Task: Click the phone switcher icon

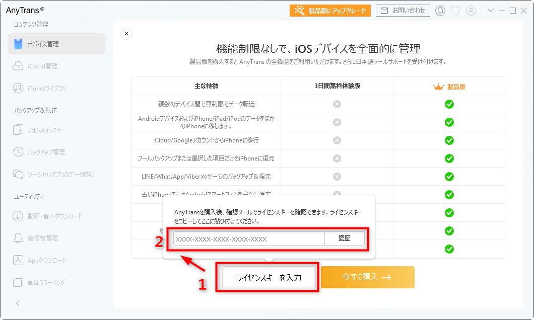Action: click(x=18, y=130)
